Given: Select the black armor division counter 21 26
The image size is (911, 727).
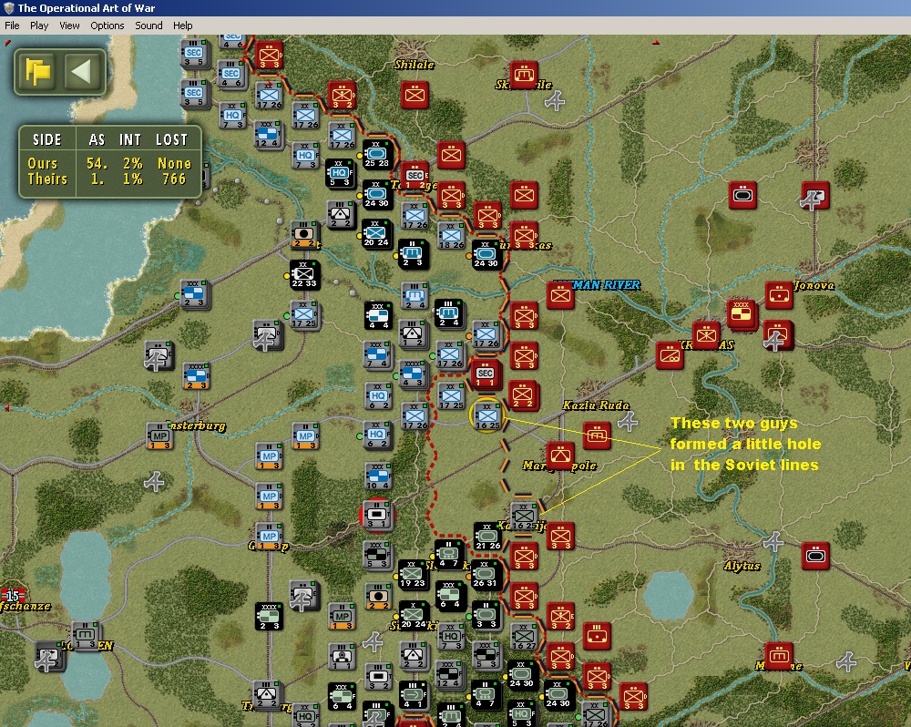Looking at the screenshot, I should pyautogui.click(x=487, y=537).
